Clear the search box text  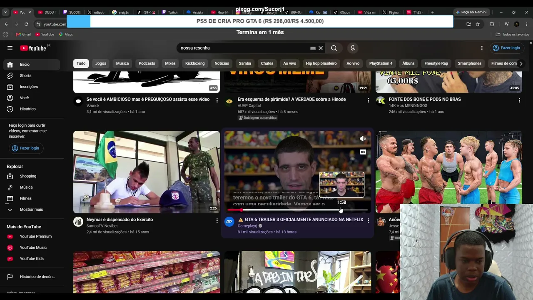tap(321, 48)
